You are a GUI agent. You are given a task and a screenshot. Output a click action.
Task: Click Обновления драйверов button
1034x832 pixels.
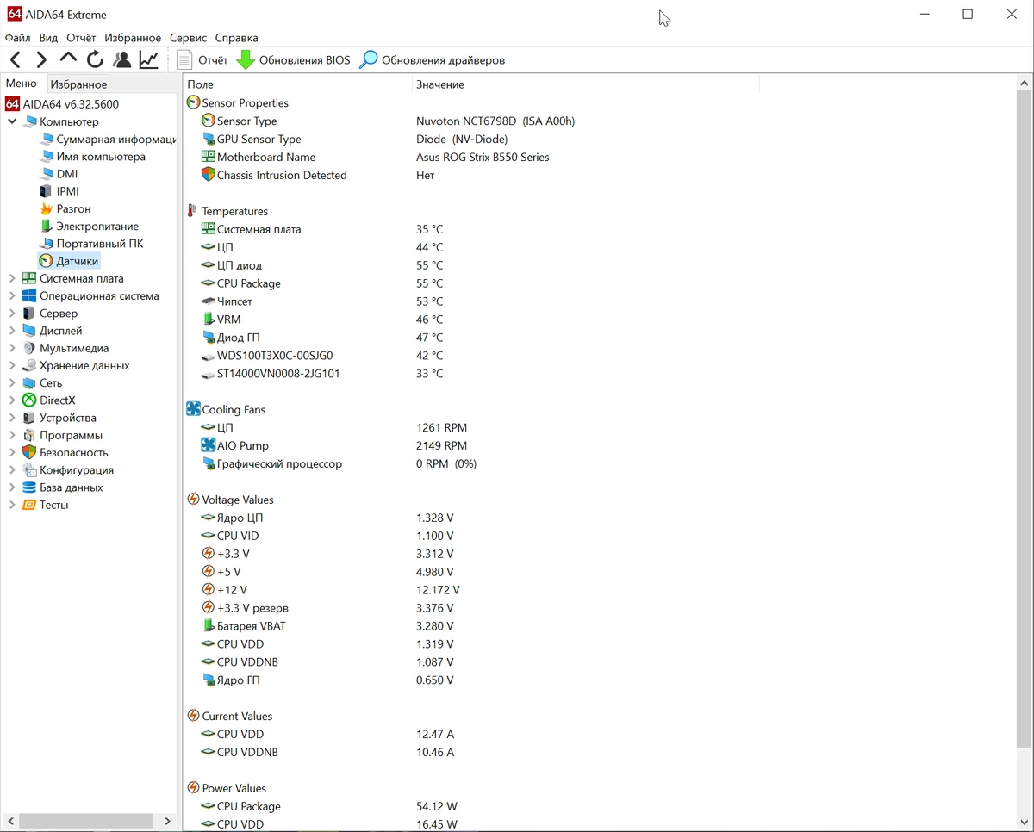(433, 59)
